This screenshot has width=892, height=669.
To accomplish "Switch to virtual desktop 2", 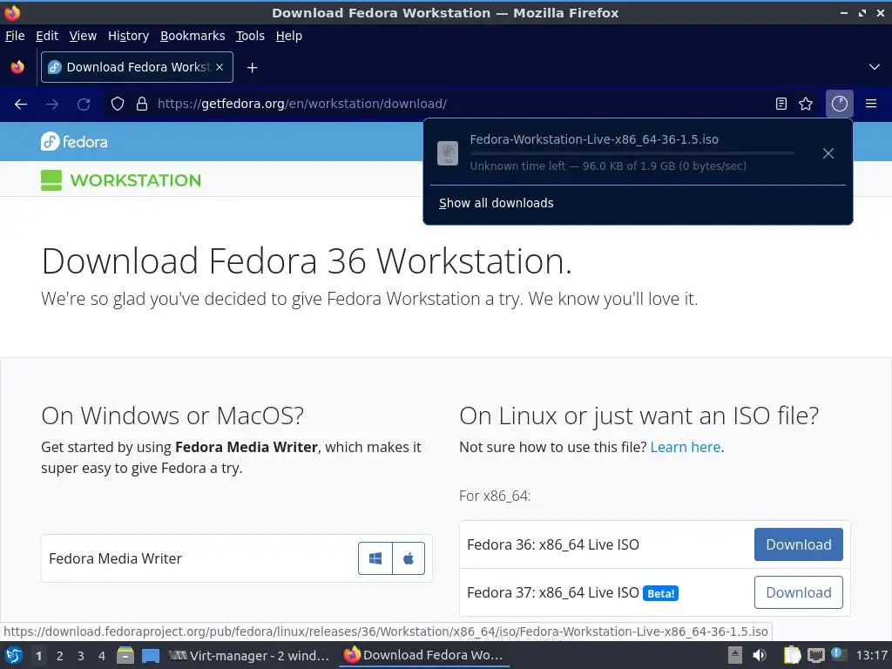I will (x=60, y=656).
